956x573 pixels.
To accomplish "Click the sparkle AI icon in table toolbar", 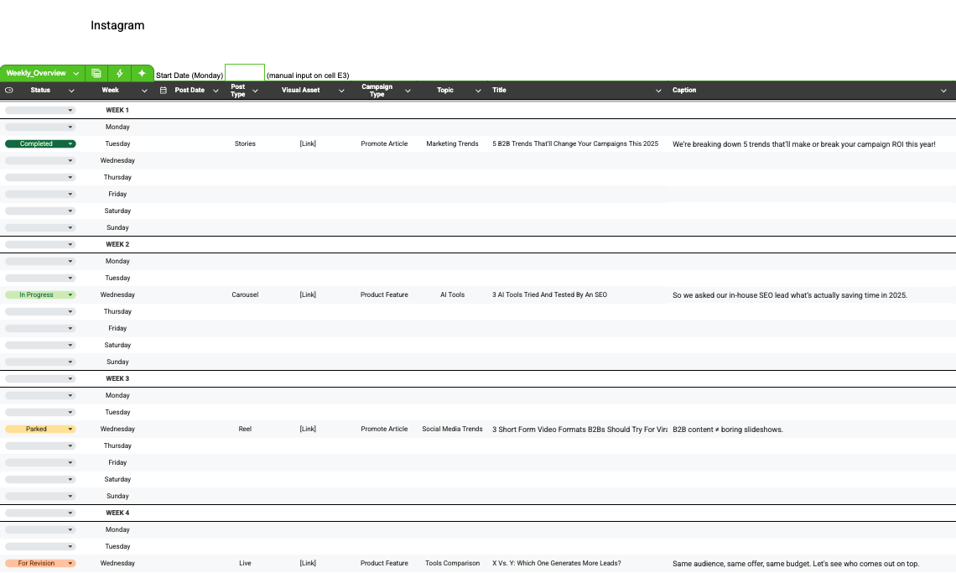I will point(142,73).
